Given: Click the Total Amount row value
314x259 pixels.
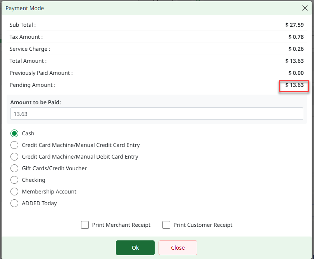Looking at the screenshot, I should pos(294,61).
